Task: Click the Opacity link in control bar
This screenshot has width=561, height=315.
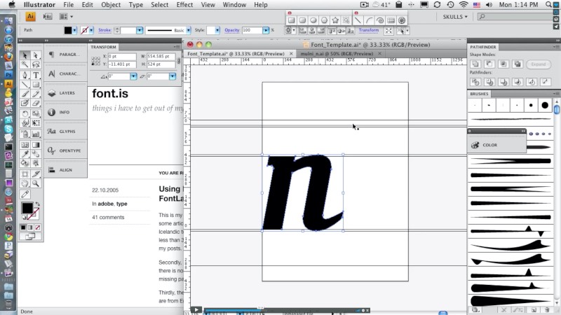Action: pyautogui.click(x=232, y=30)
